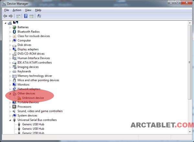Screen dimensions: 194x142
Task: Expand the Keyboards category arrow
Action: pos(10,71)
